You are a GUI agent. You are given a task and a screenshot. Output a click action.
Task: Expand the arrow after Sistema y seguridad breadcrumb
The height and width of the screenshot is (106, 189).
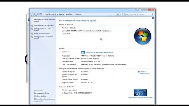point(74,14)
